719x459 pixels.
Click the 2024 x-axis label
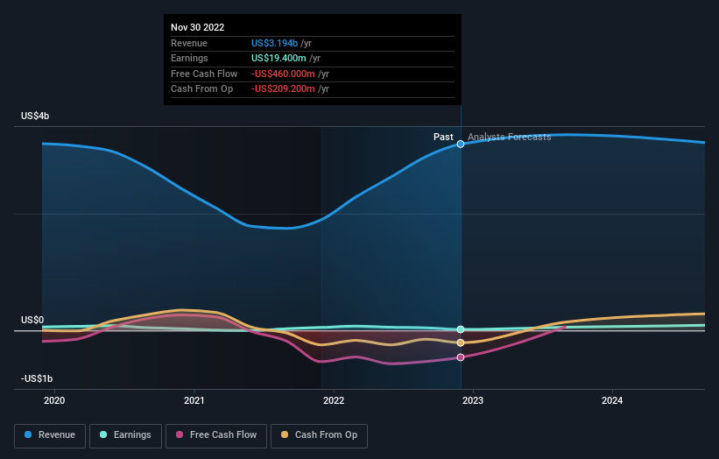(612, 400)
